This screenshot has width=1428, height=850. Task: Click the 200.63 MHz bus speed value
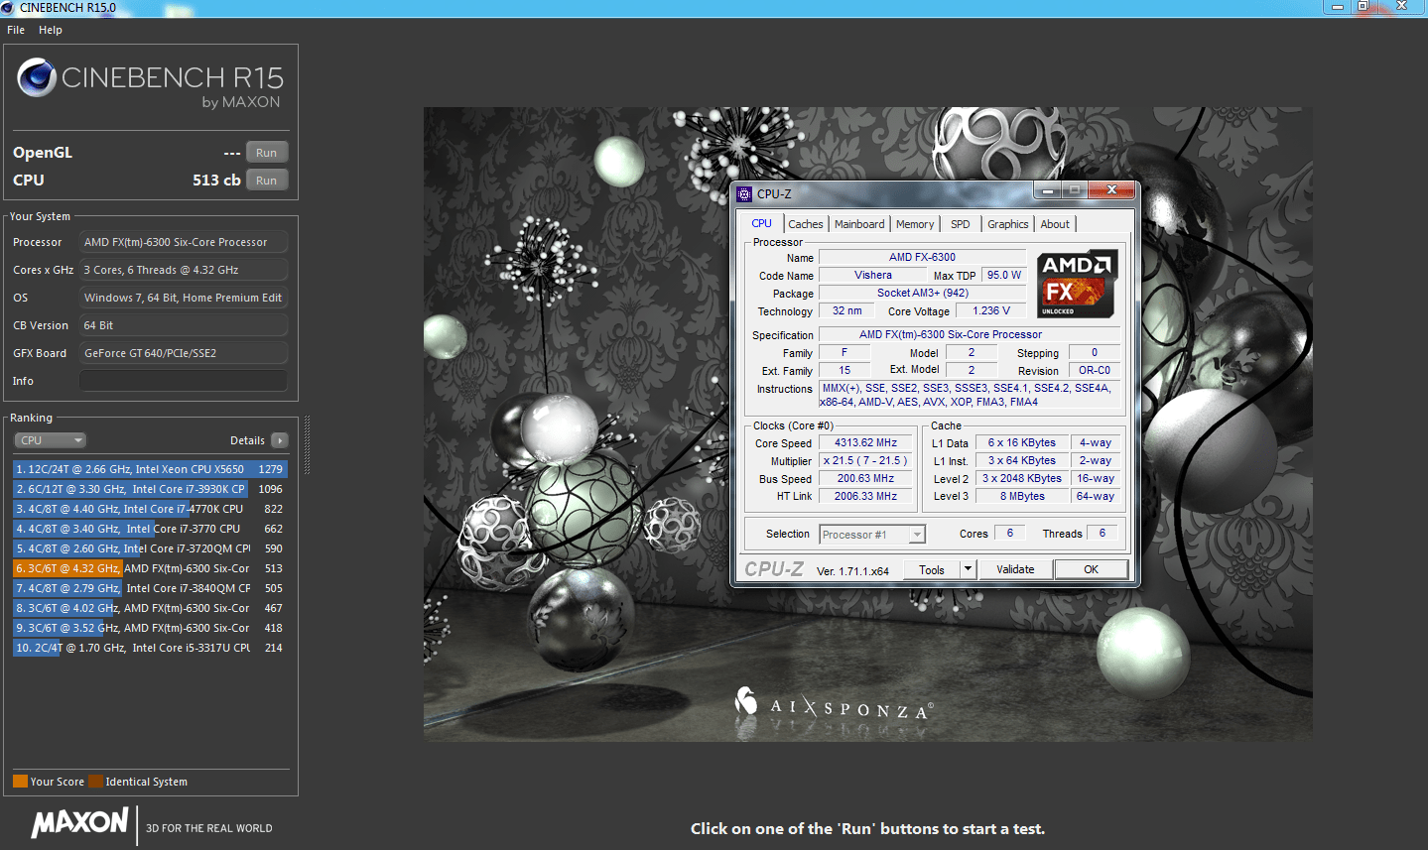[x=865, y=478]
